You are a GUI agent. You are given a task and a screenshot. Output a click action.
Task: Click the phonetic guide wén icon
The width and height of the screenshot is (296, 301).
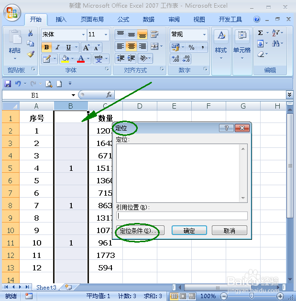[99, 59]
